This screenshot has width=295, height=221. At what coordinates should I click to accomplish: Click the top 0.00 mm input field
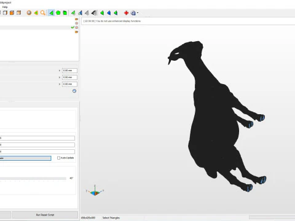69,71
